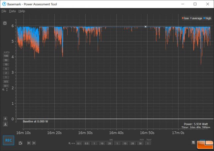Click the 16m 30s time axis label
214x151 pixels.
tap(85, 133)
